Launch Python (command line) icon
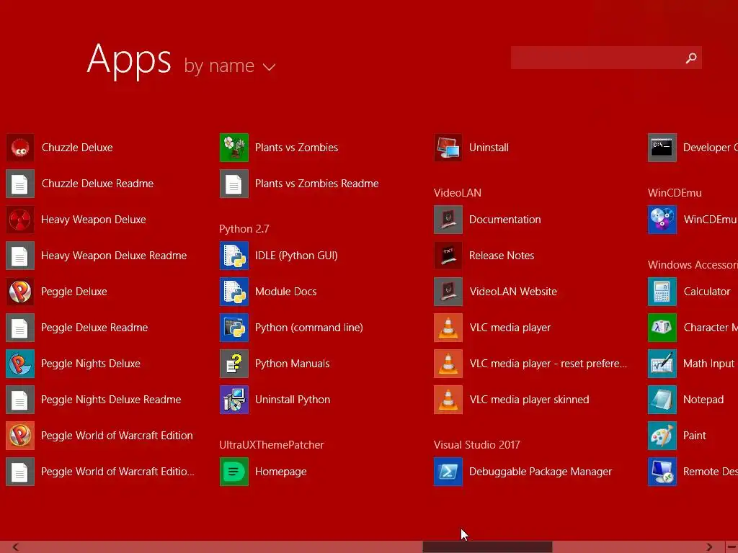The height and width of the screenshot is (553, 738). pos(234,328)
